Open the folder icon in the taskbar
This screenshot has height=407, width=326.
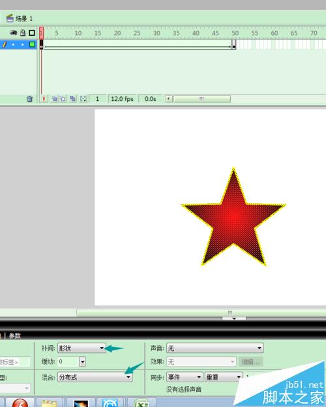coord(50,403)
